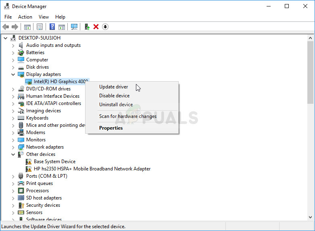Image resolution: width=315 pixels, height=231 pixels.
Task: Click the Forward arrow toolbar icon
Action: pyautogui.click(x=15, y=27)
